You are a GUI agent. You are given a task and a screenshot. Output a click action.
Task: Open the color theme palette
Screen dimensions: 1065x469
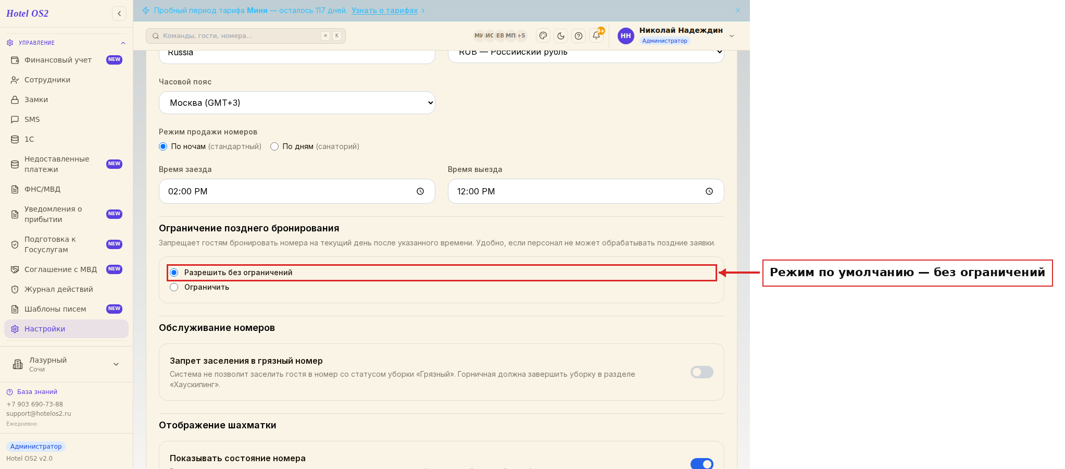(x=543, y=35)
